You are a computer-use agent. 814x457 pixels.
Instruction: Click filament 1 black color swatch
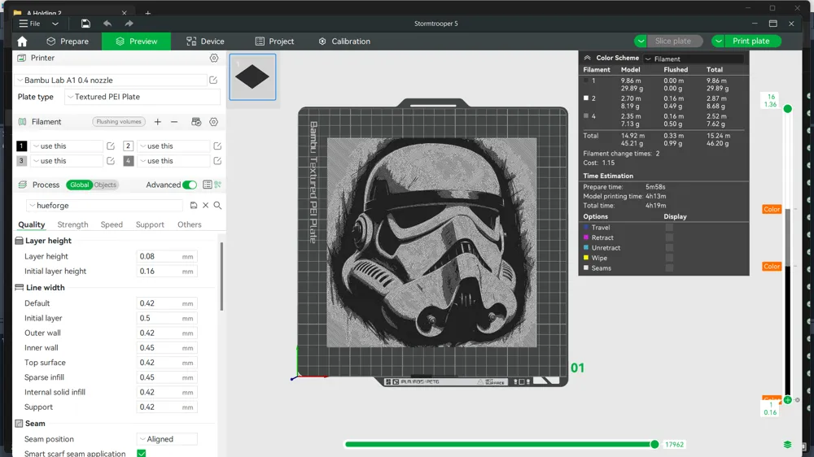(x=21, y=146)
